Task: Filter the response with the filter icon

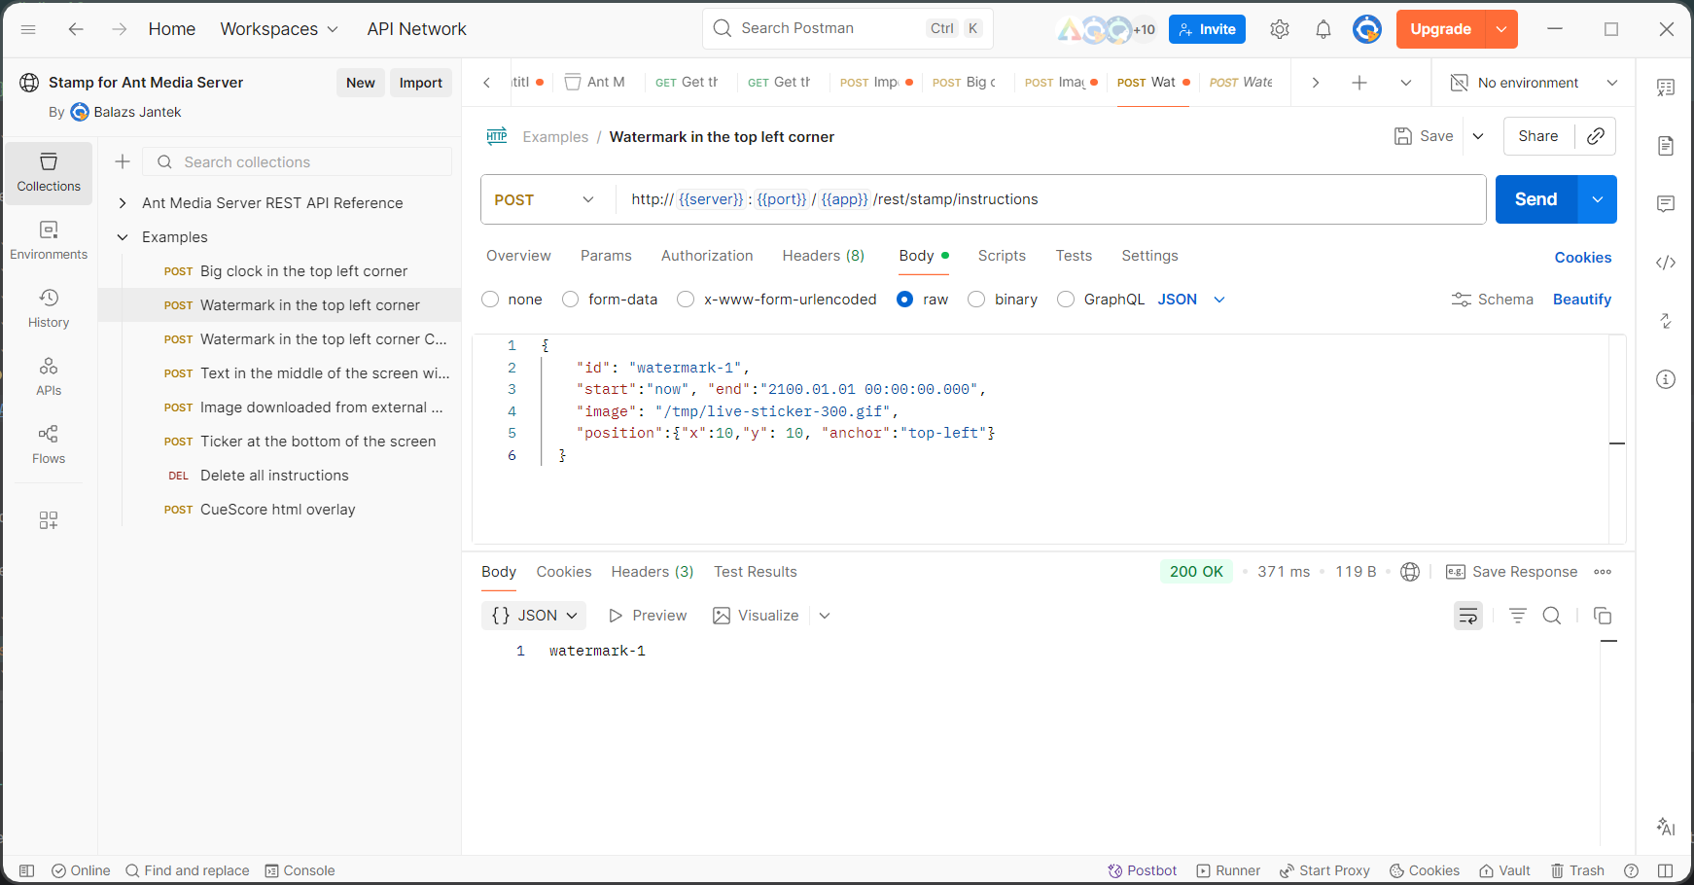Action: (x=1518, y=616)
